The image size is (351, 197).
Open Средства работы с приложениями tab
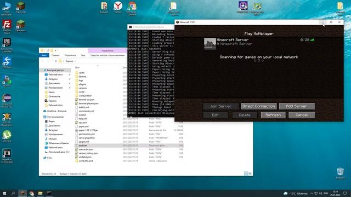(x=107, y=55)
